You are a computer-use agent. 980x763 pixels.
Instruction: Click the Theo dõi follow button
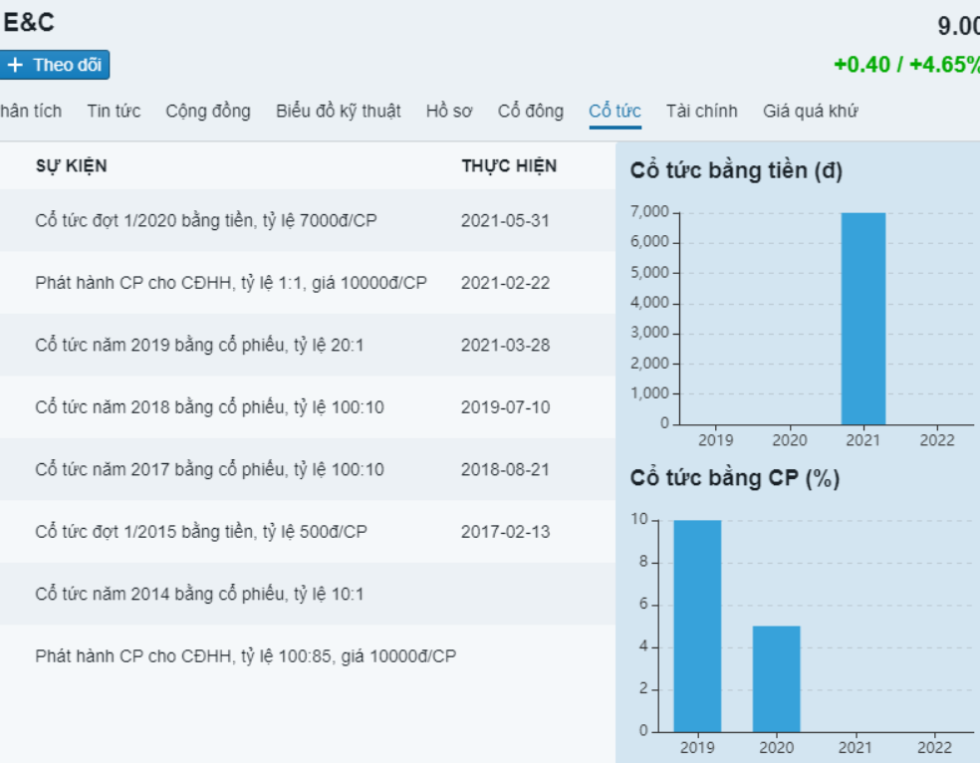55,66
